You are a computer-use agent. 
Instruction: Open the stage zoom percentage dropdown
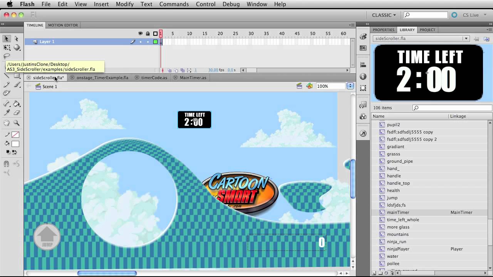pos(350,86)
